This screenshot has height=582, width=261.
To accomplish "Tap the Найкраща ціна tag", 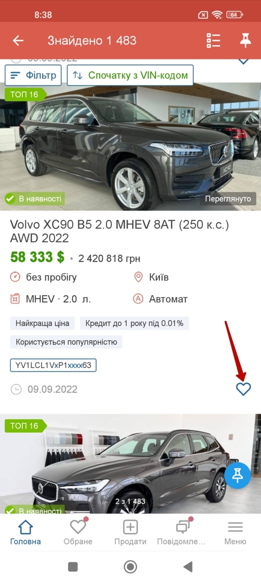I will [42, 323].
